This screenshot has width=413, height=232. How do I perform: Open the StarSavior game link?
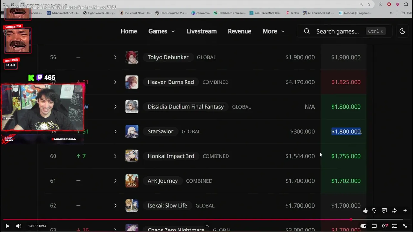tap(160, 131)
